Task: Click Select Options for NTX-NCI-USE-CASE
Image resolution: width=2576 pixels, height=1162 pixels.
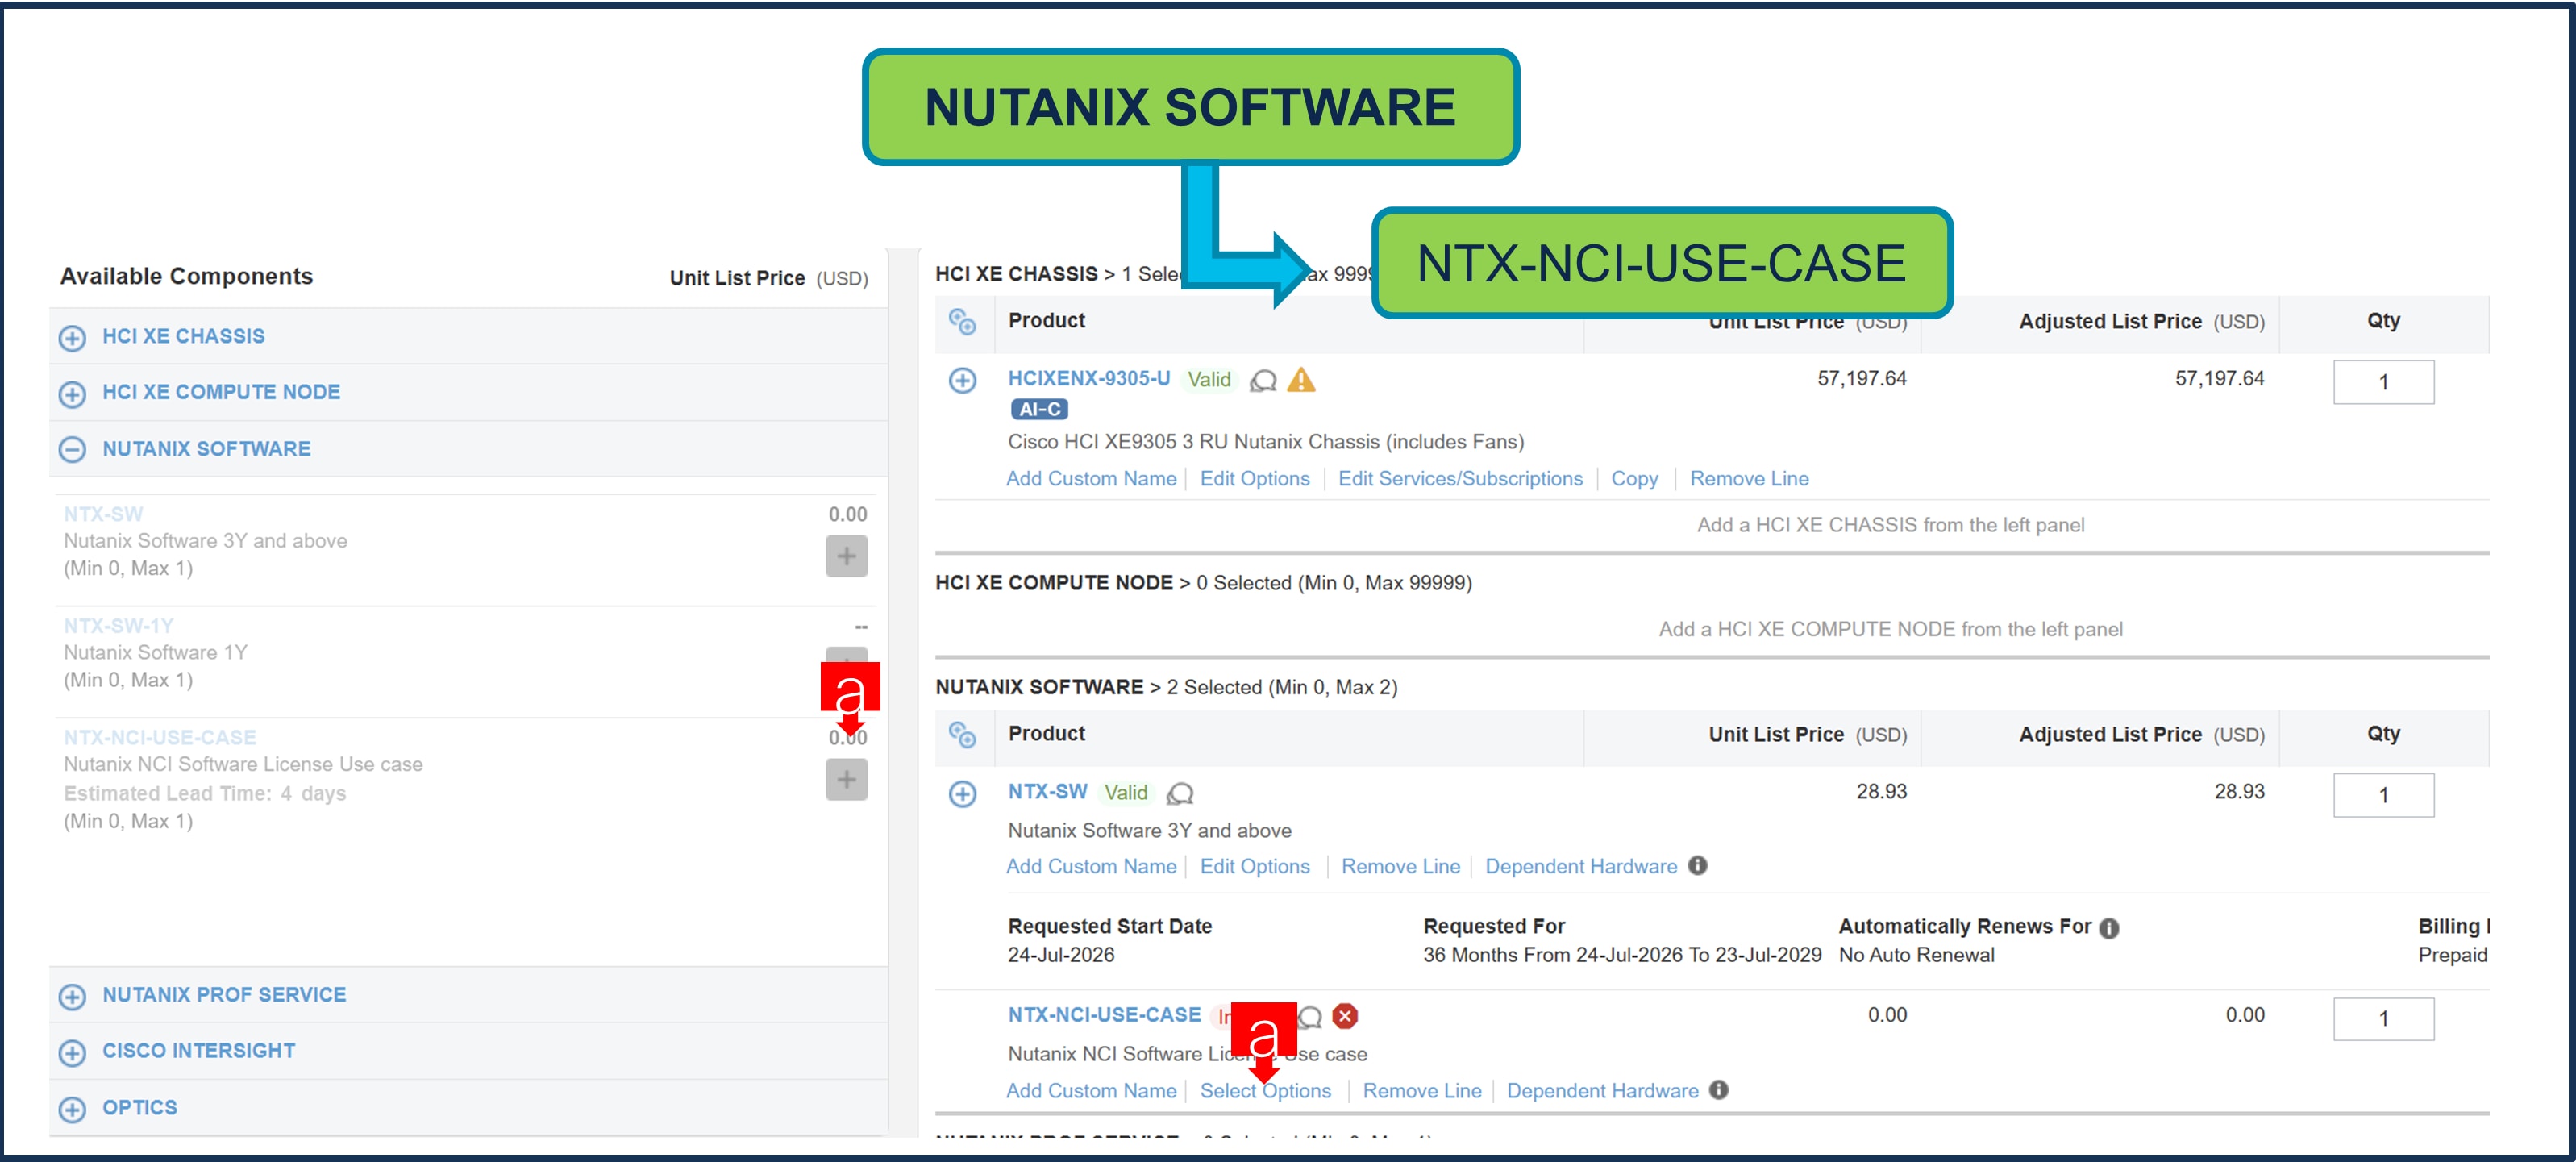Action: coord(1265,1090)
